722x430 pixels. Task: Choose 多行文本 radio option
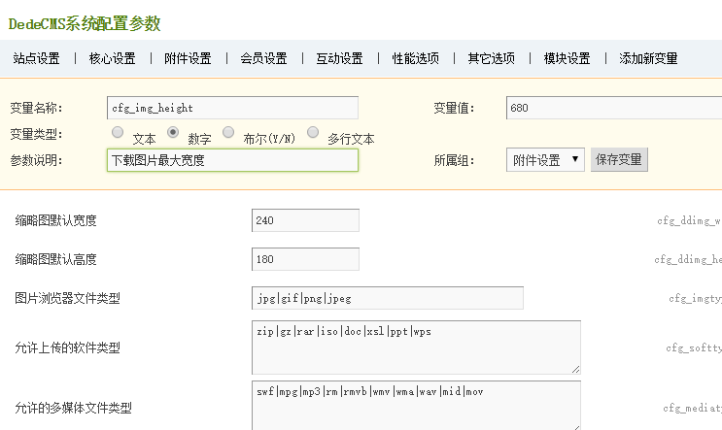pos(313,132)
